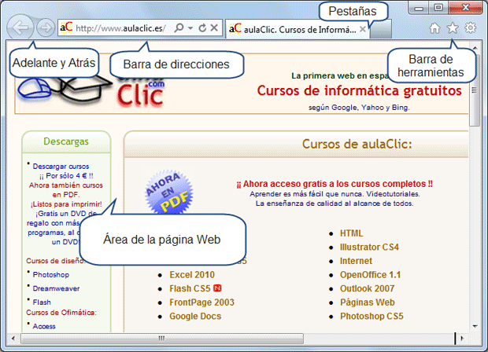Click the 'Ahora en PDF' badge
The image size is (488, 352).
[168, 189]
